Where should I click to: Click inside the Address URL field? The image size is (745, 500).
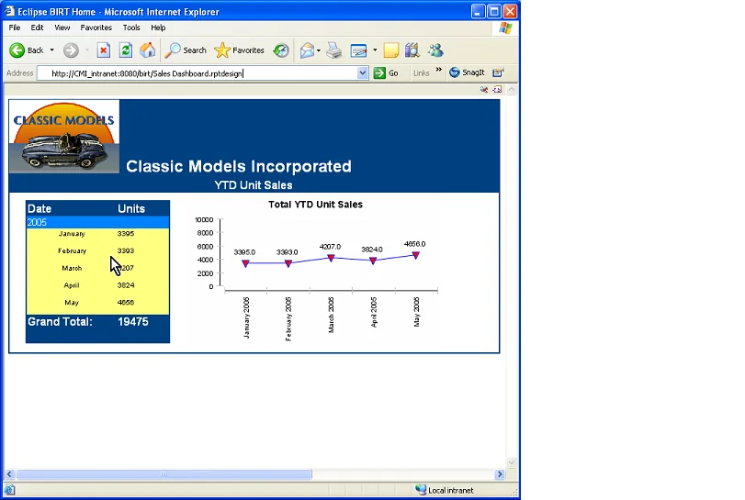[198, 73]
